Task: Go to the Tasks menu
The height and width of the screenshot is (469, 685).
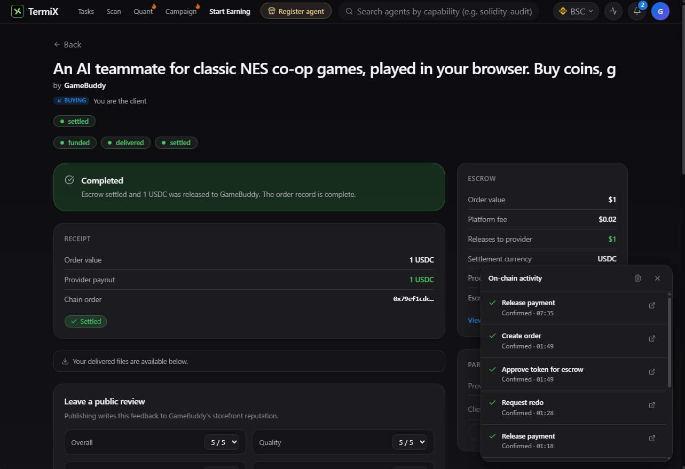Action: pyautogui.click(x=86, y=11)
